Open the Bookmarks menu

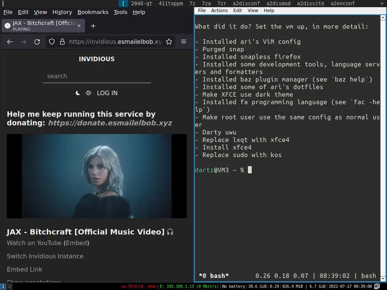tap(93, 12)
